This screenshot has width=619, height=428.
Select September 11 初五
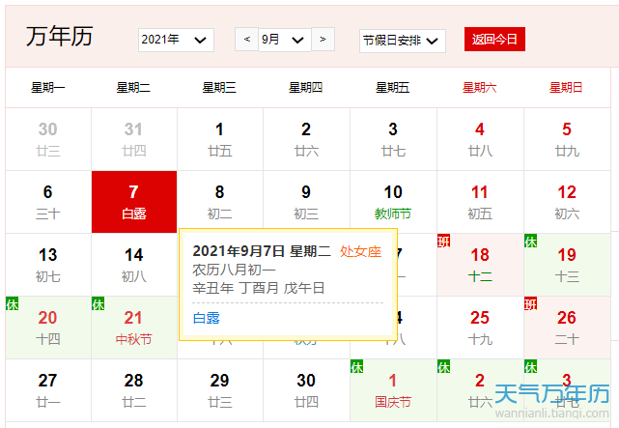480,202
